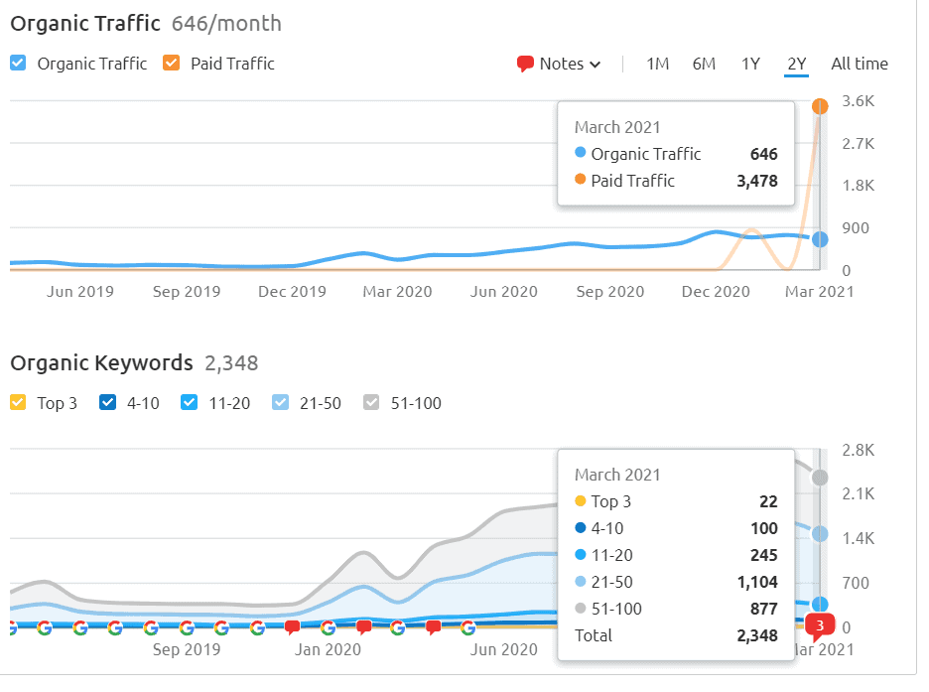Click Paid Traffic 3,478 value in tooltip
Image resolution: width=929 pixels, height=692 pixels.
757,181
